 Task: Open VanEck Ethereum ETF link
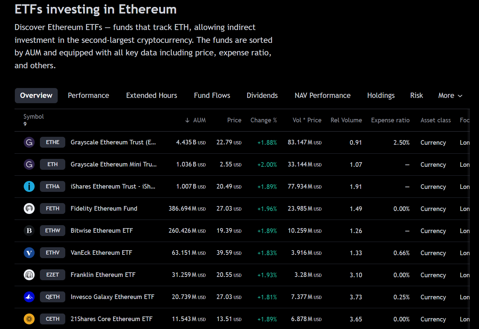(101, 253)
